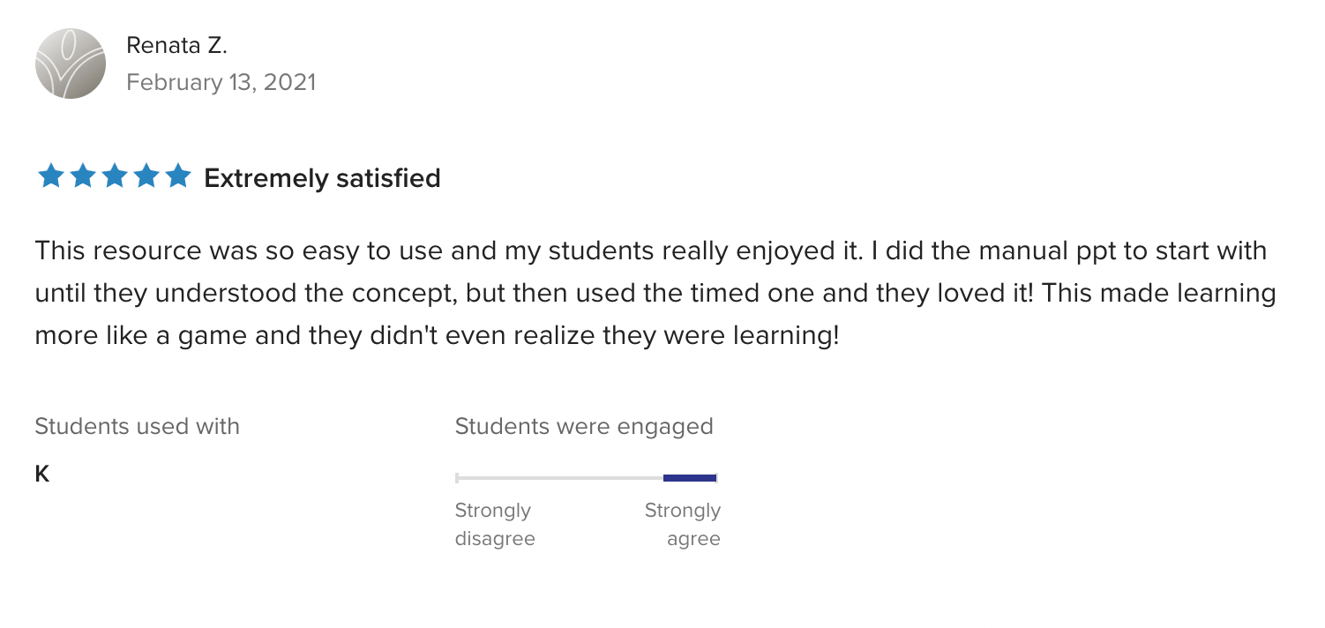Click the 'Strongly disagree' scale label
This screenshot has width=1325, height=628.
point(494,524)
